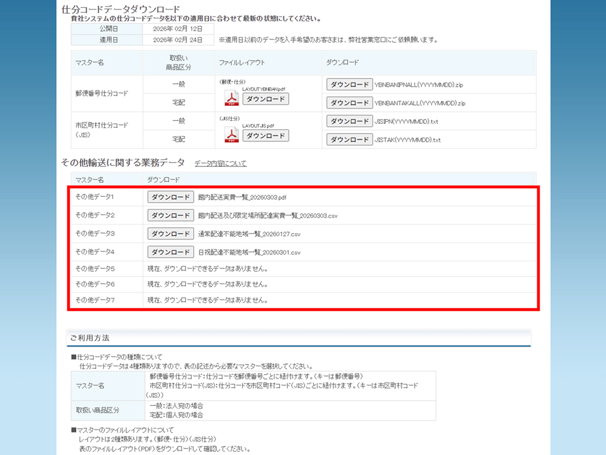Click the PDF icon beside LAYOUTYBNBAN.pdf
606x455 pixels.
pyautogui.click(x=232, y=98)
